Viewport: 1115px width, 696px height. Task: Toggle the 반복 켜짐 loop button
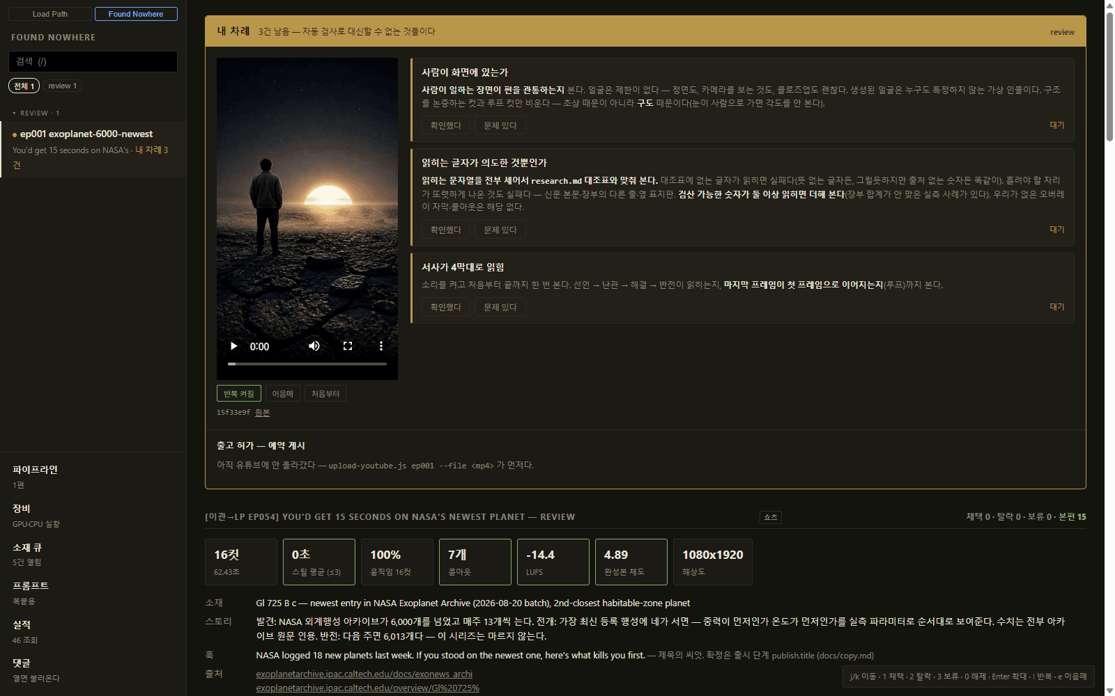coord(239,394)
